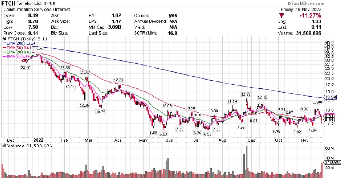This screenshot has height=178, width=342.
Task: Click the 12.36 price low label
Action: coord(84,105)
